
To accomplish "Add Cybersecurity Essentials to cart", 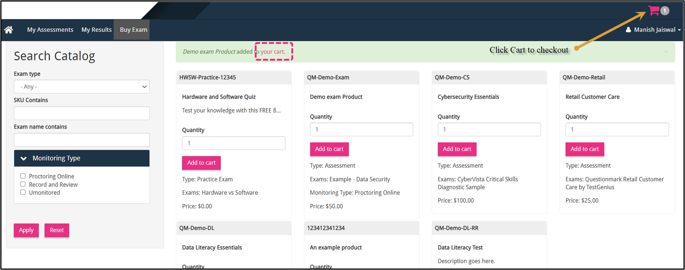I will (457, 149).
